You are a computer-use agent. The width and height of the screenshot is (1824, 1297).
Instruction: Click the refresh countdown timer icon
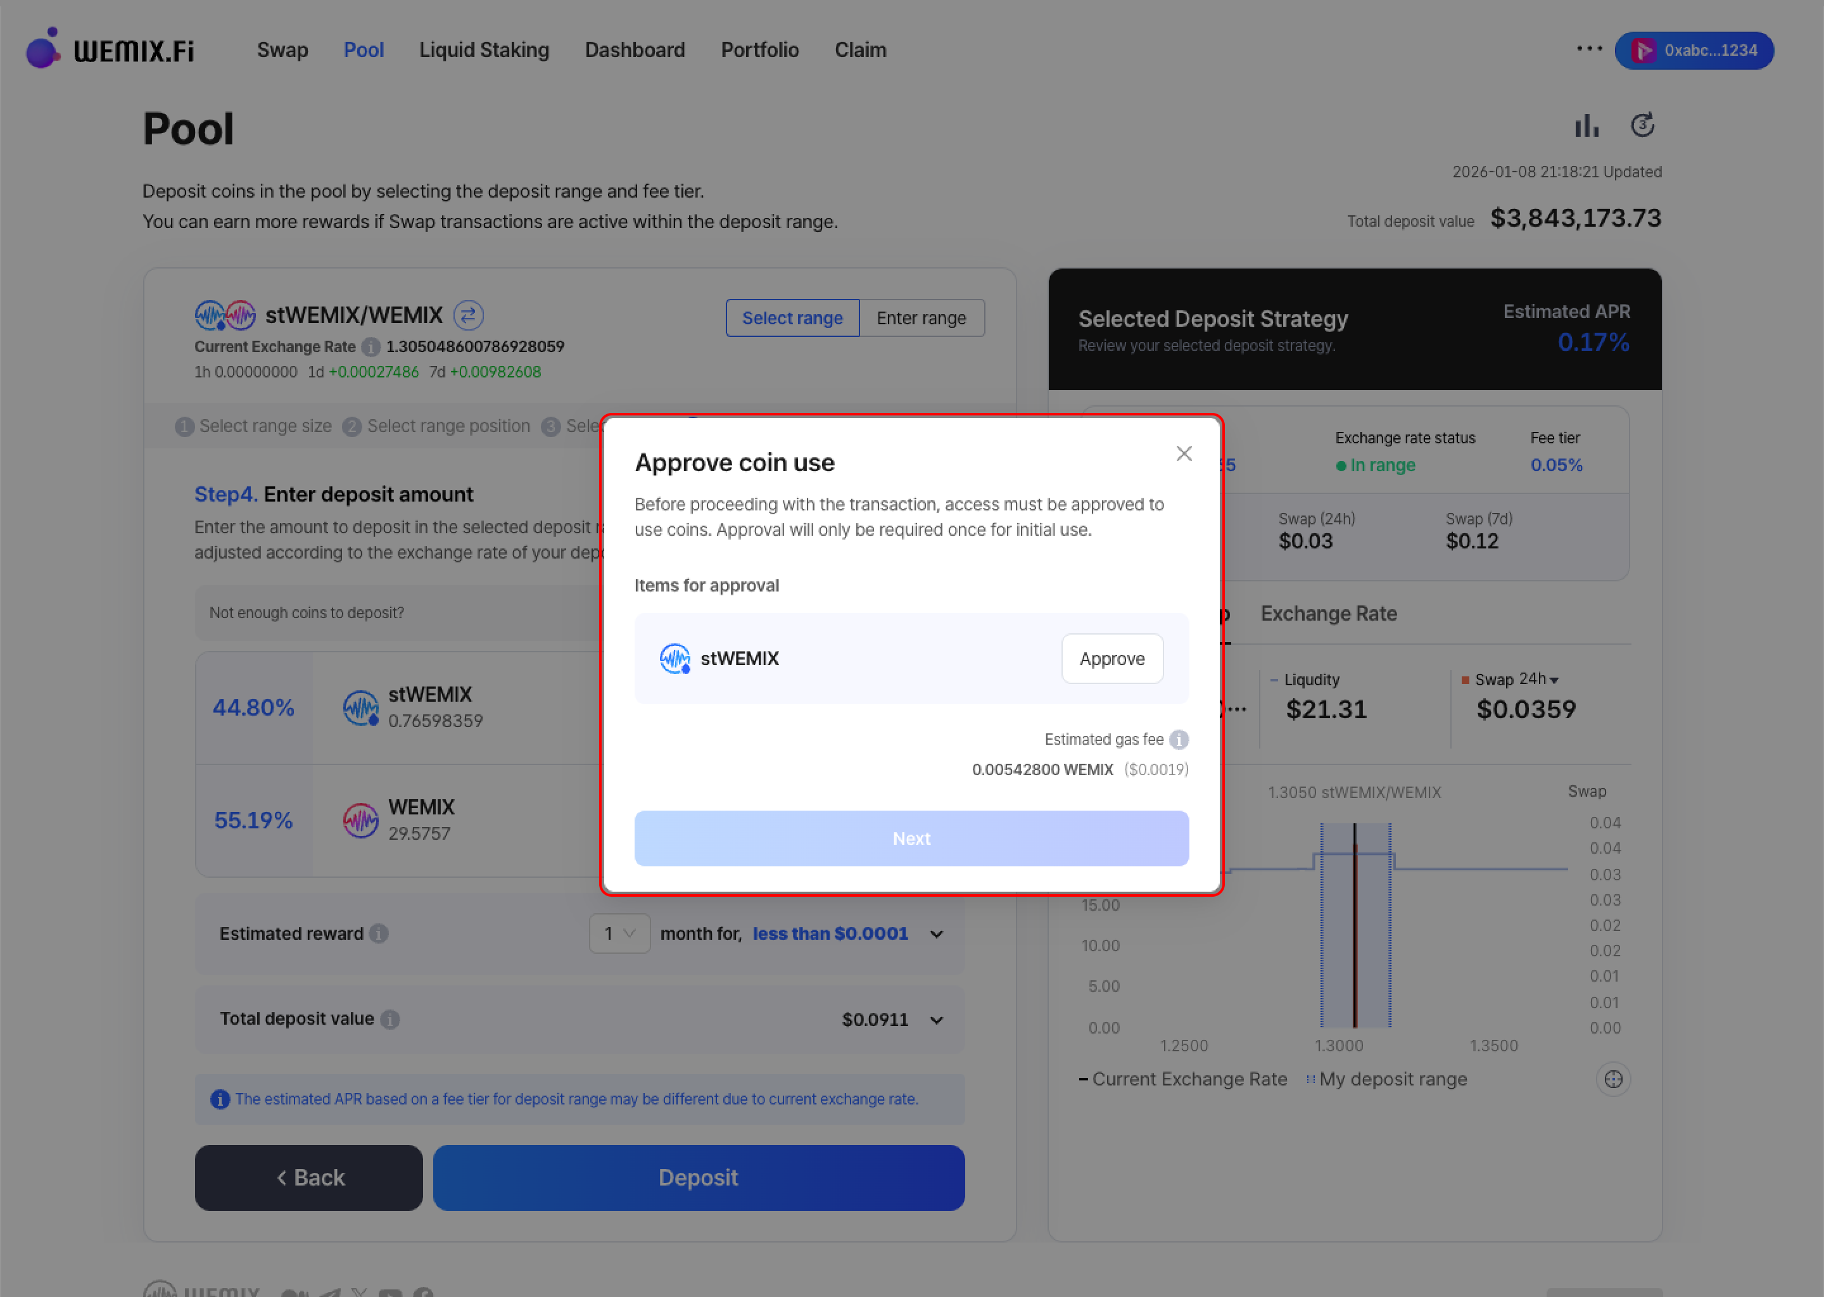point(1642,125)
